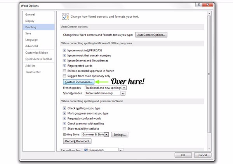Open the Advanced options category
Image resolution: width=233 pixels, height=164 pixels.
pos(38,46)
